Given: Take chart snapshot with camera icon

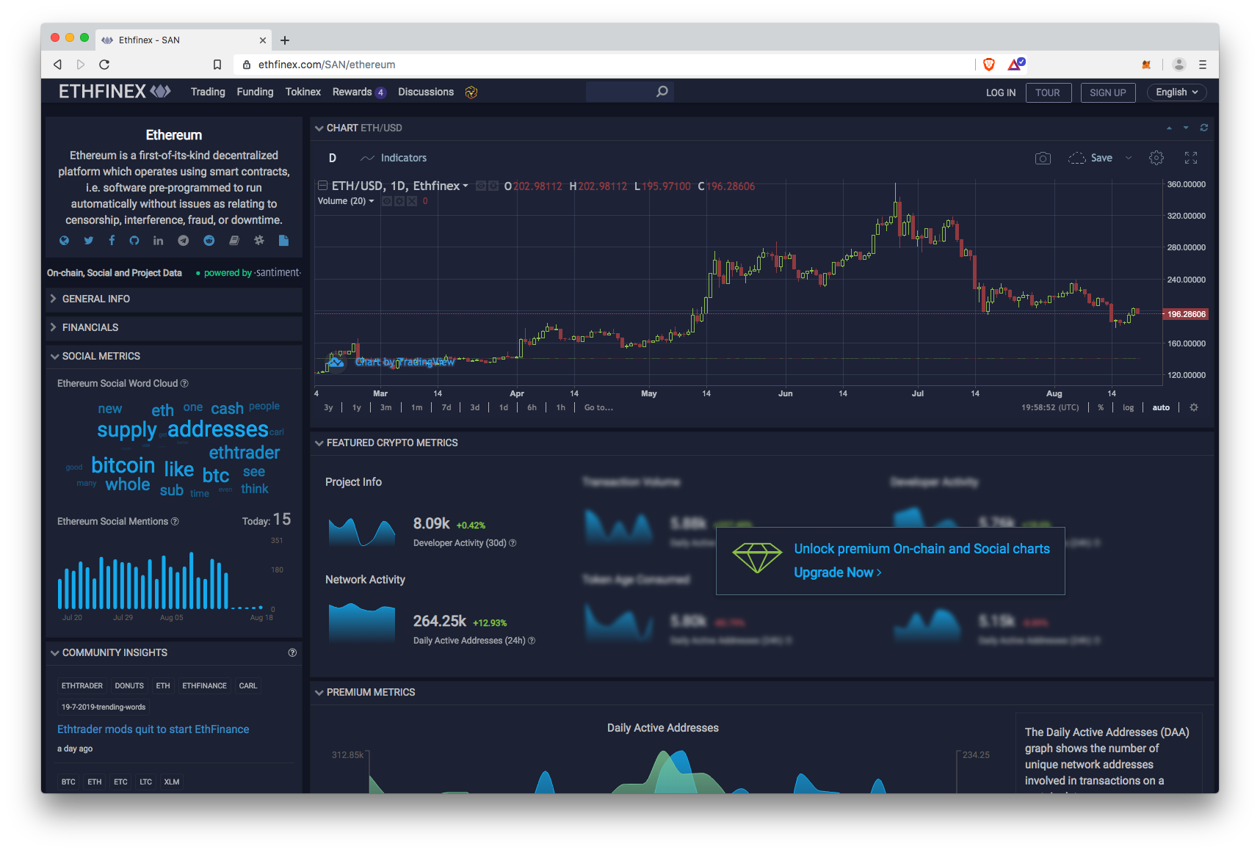Looking at the screenshot, I should [x=1043, y=159].
